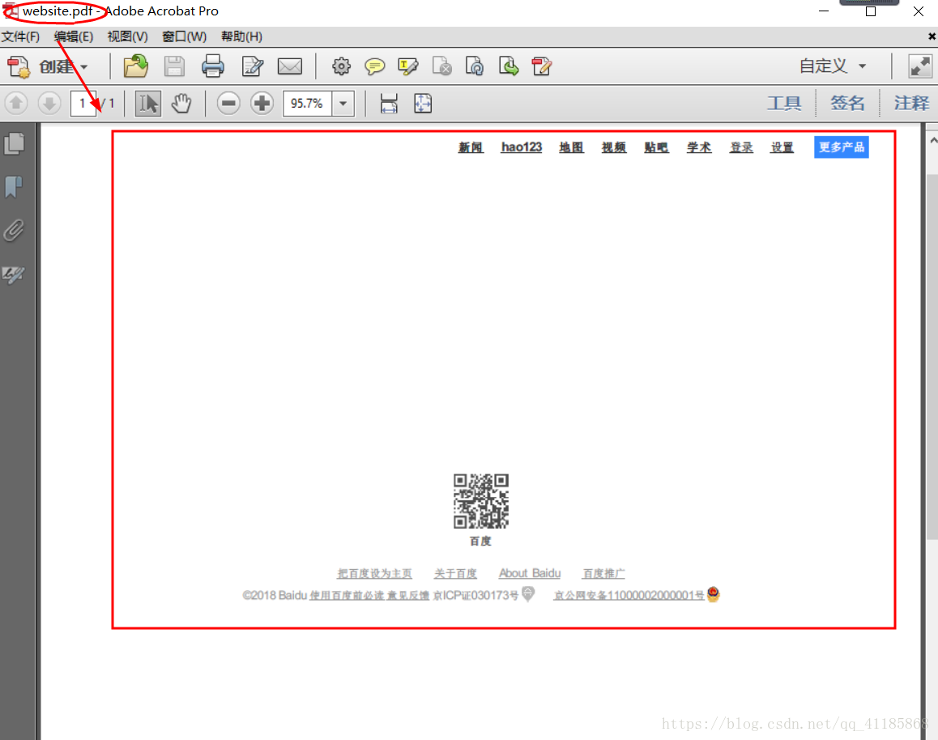Open preferences with the gear icon

coord(342,66)
